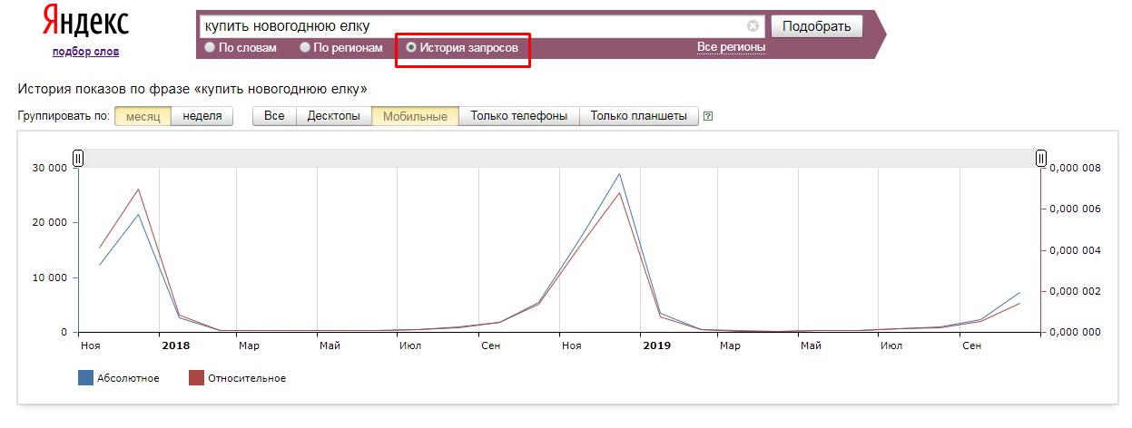
Task: Switch to the 'Мобильные' tab
Action: pos(415,116)
